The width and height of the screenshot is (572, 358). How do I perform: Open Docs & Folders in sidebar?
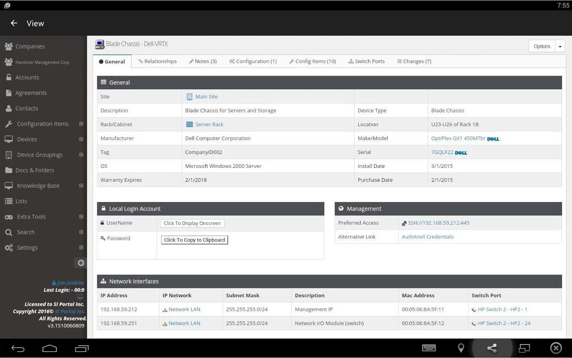35,170
